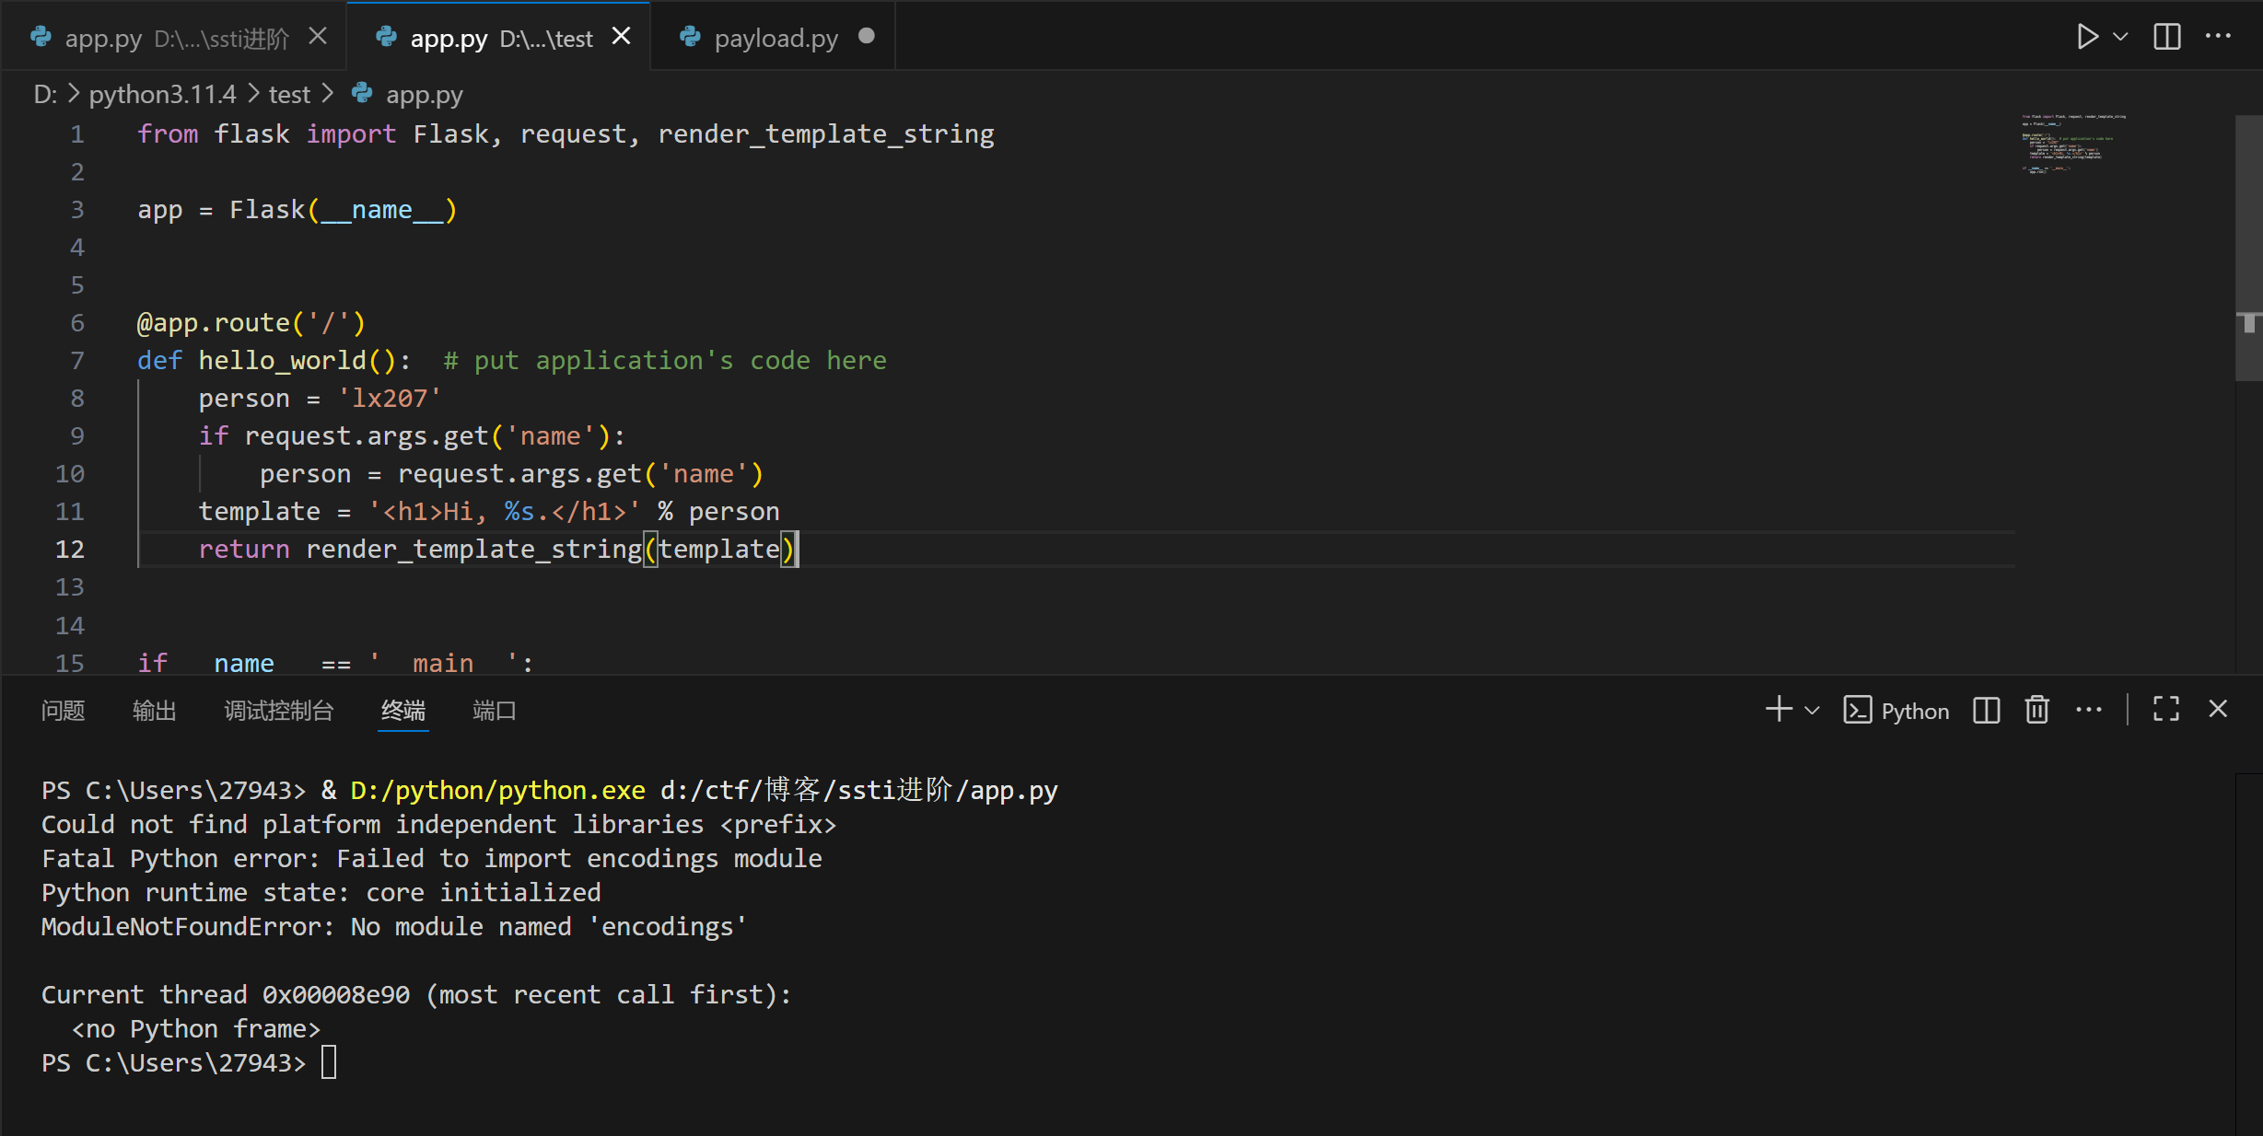Close the active app.py test tab
The height and width of the screenshot is (1136, 2263).
pos(622,37)
